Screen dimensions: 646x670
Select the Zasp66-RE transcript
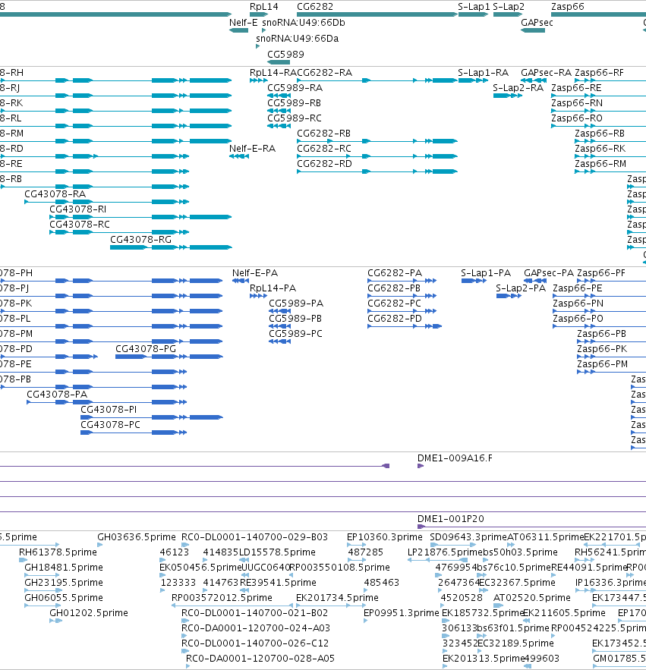coord(598,96)
